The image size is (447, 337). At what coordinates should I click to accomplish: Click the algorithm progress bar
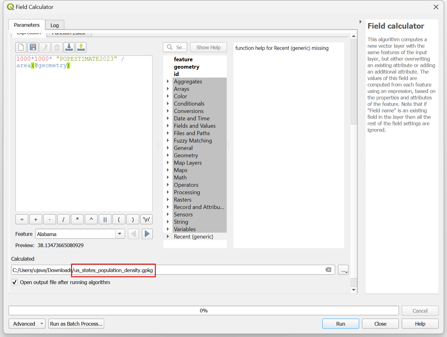[204, 311]
